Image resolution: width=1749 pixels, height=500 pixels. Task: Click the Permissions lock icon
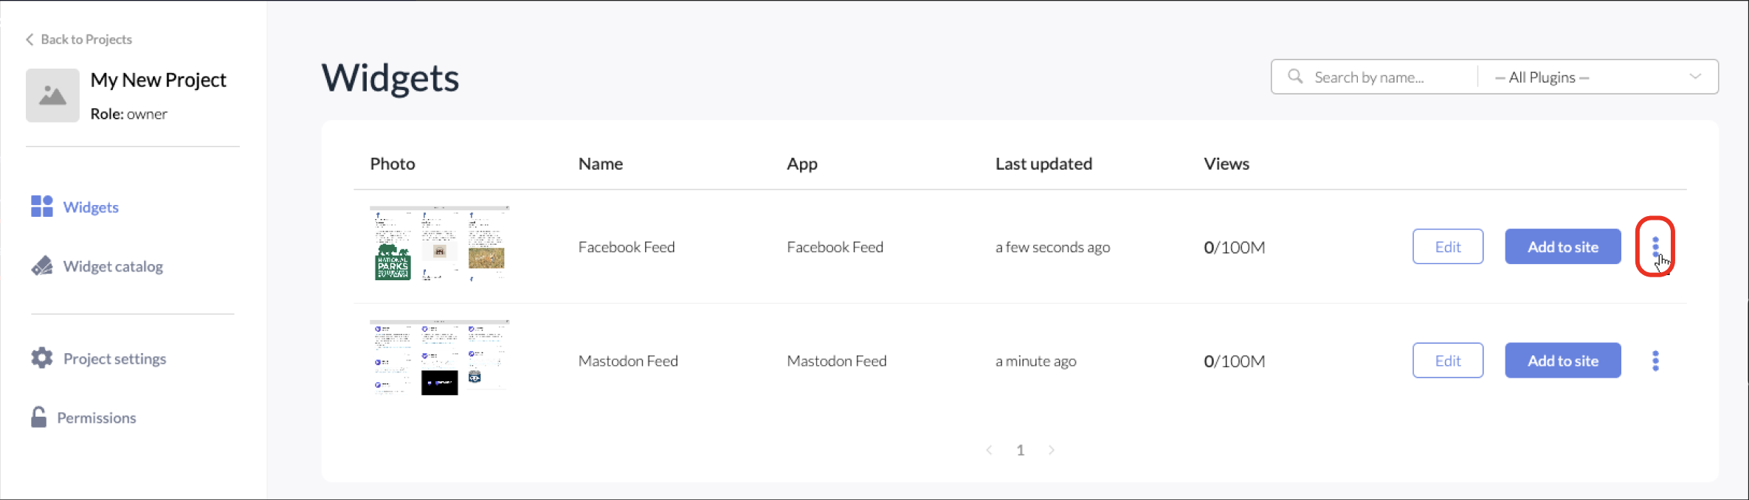[x=39, y=417]
